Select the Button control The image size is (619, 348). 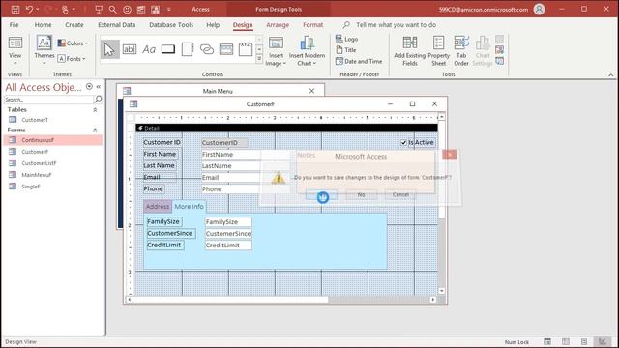pos(168,49)
